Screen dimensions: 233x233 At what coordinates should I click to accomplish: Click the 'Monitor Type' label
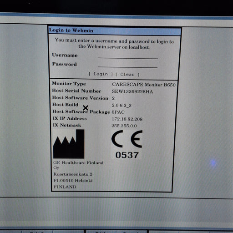pos(69,83)
